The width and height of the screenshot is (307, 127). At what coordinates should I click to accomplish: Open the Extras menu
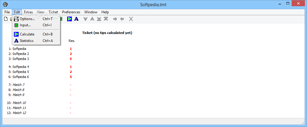tap(28, 12)
